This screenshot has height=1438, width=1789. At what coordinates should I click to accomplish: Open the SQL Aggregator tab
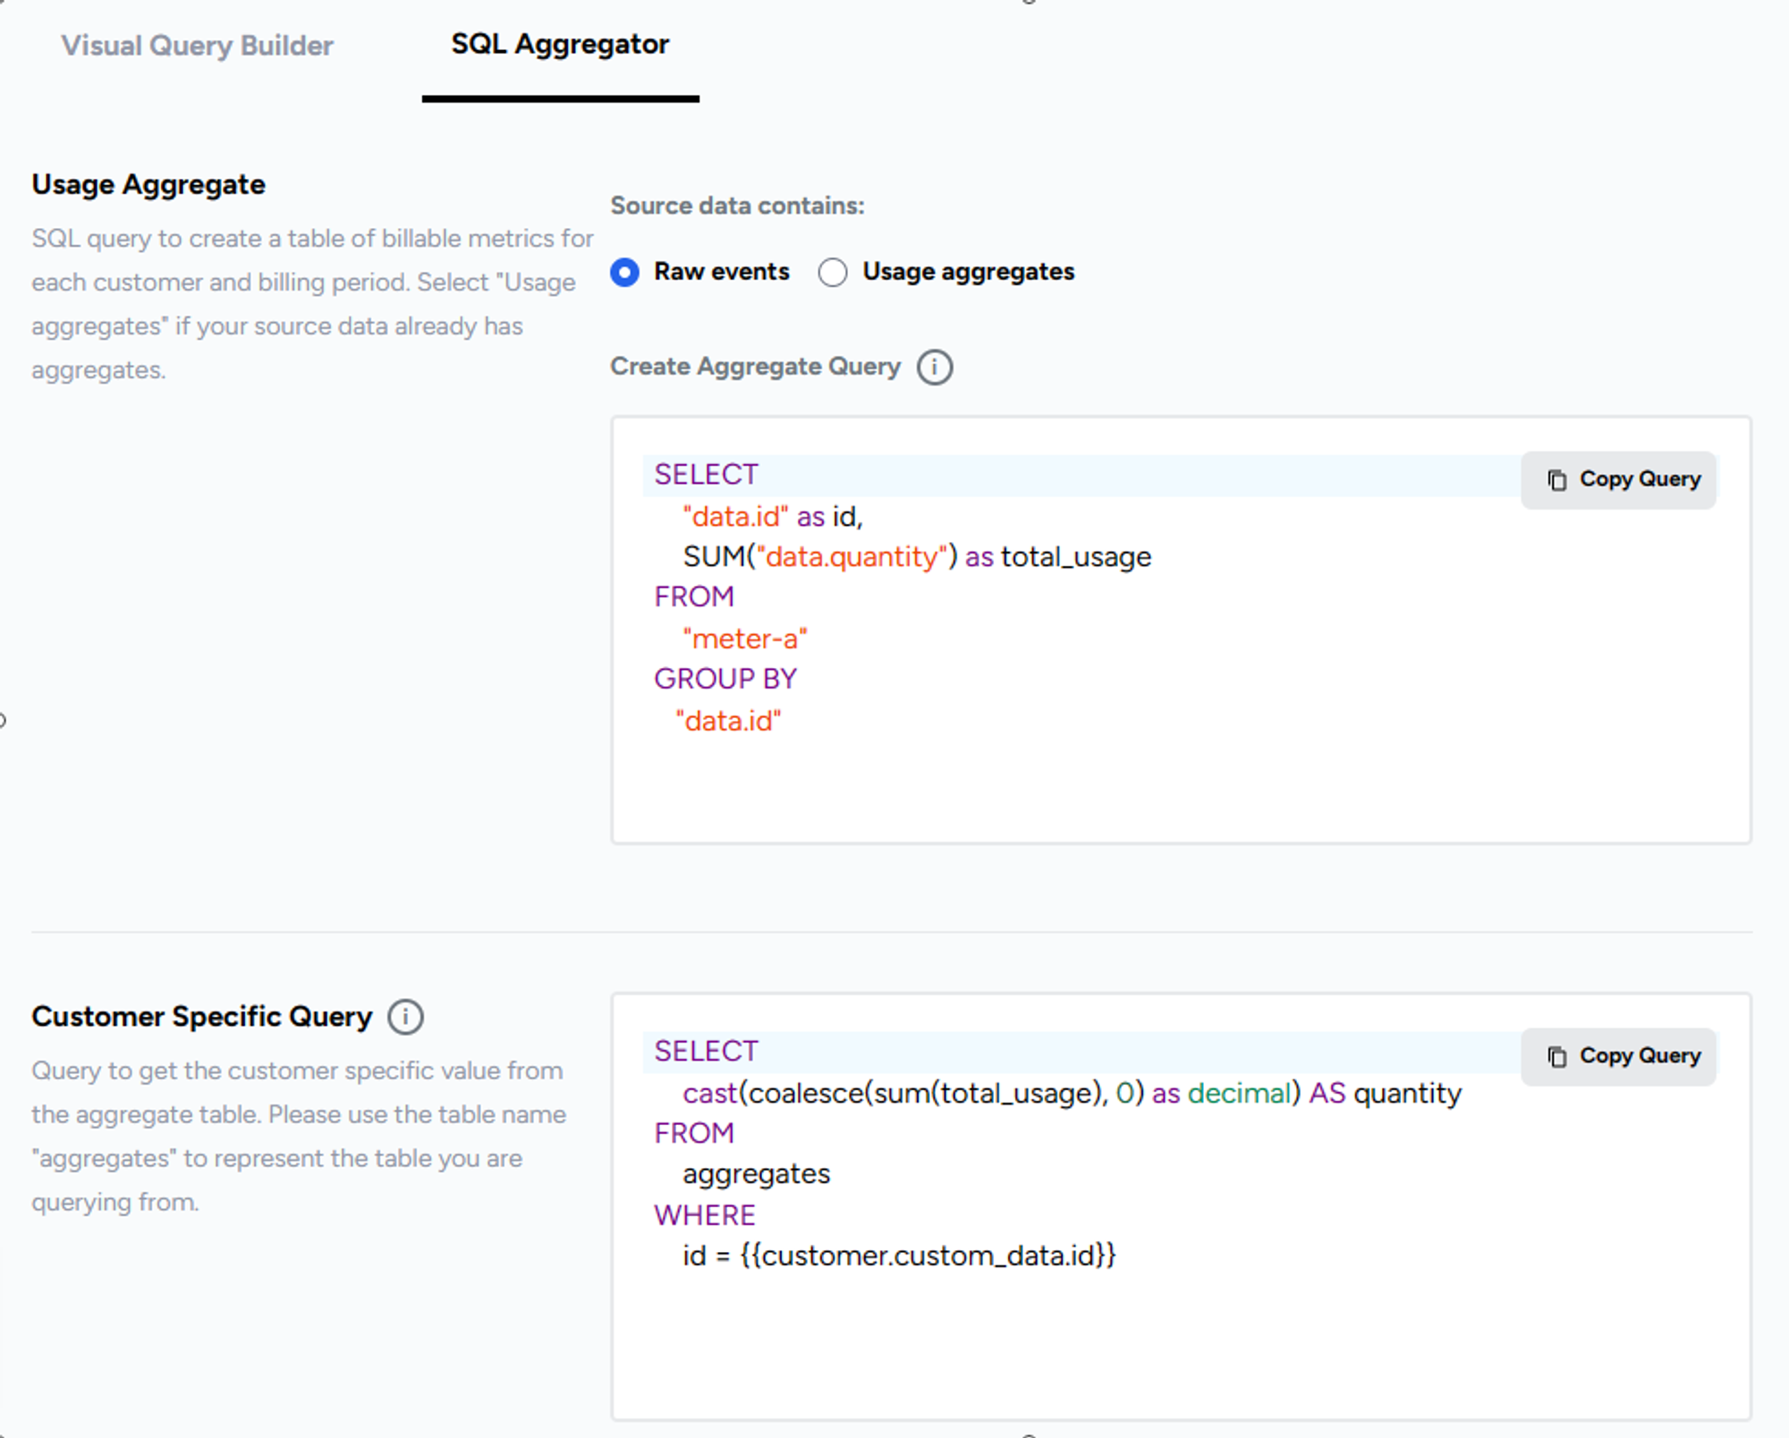[x=560, y=44]
